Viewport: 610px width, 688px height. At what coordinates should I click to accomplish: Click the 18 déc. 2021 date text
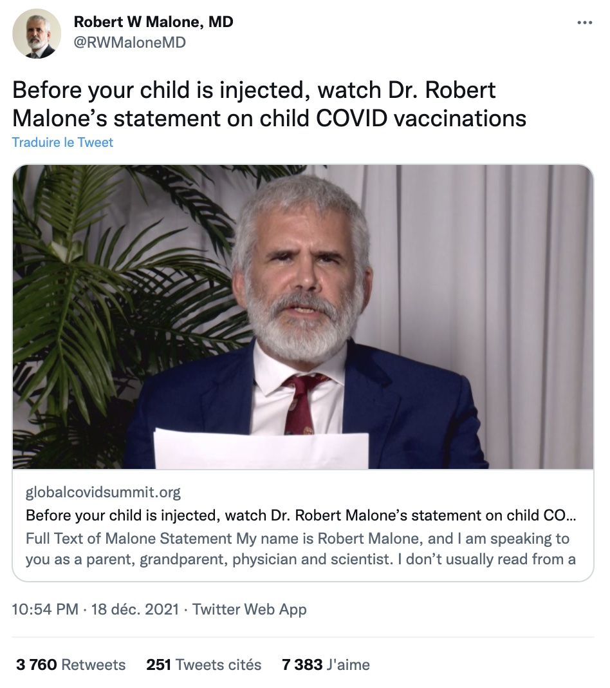point(134,609)
